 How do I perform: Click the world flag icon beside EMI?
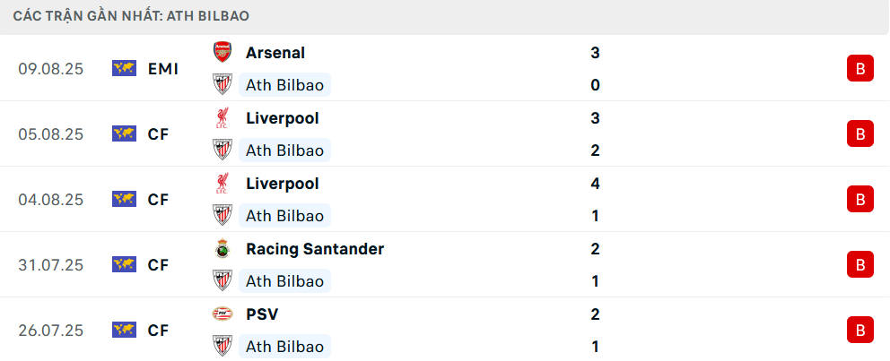124,68
